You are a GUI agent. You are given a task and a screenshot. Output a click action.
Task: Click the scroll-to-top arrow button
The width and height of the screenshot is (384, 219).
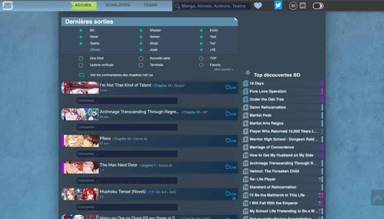point(377,198)
